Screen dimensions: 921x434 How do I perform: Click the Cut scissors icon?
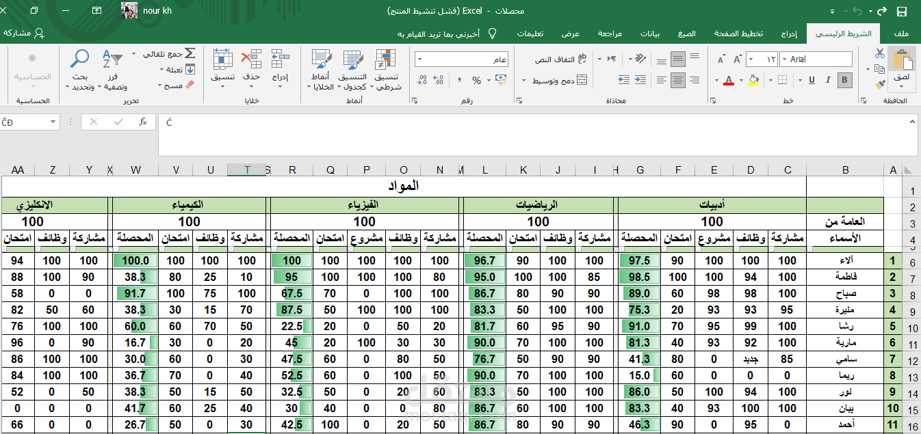coord(880,54)
